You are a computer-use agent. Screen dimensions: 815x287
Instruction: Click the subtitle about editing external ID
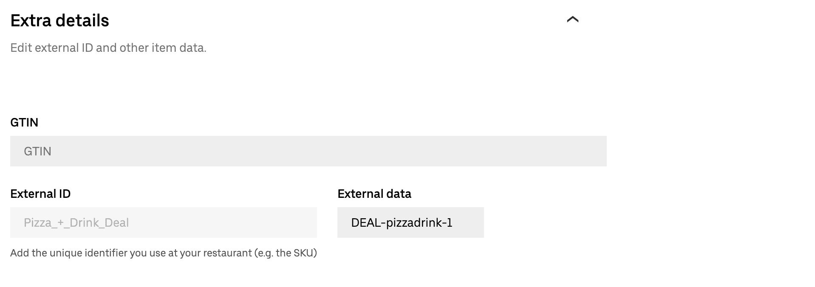tap(108, 48)
